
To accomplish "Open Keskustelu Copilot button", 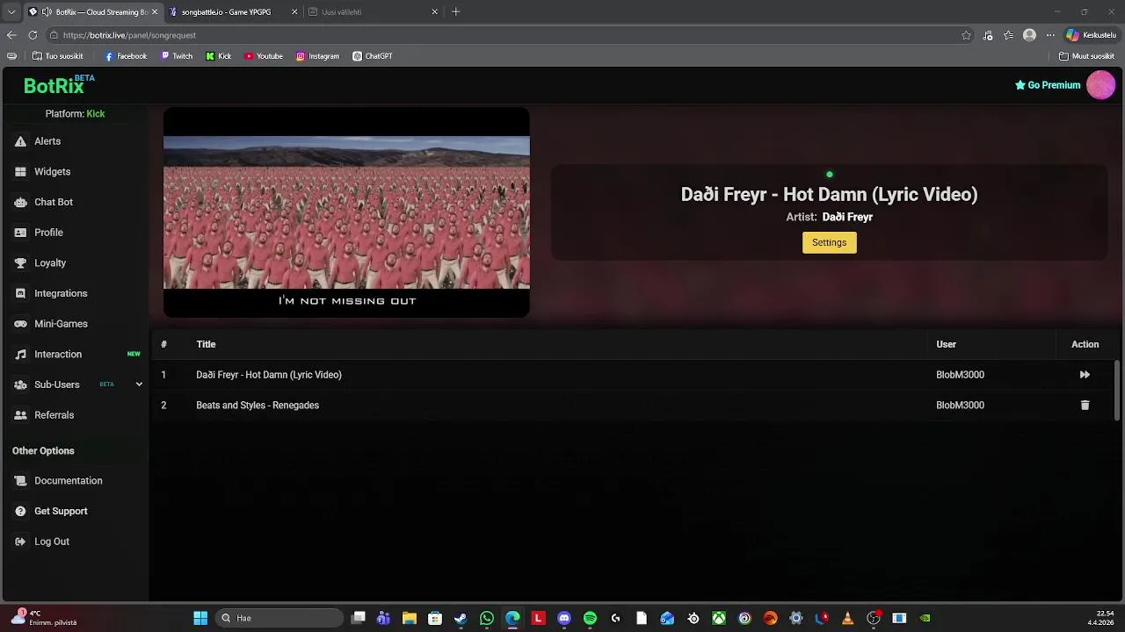I will click(x=1091, y=35).
